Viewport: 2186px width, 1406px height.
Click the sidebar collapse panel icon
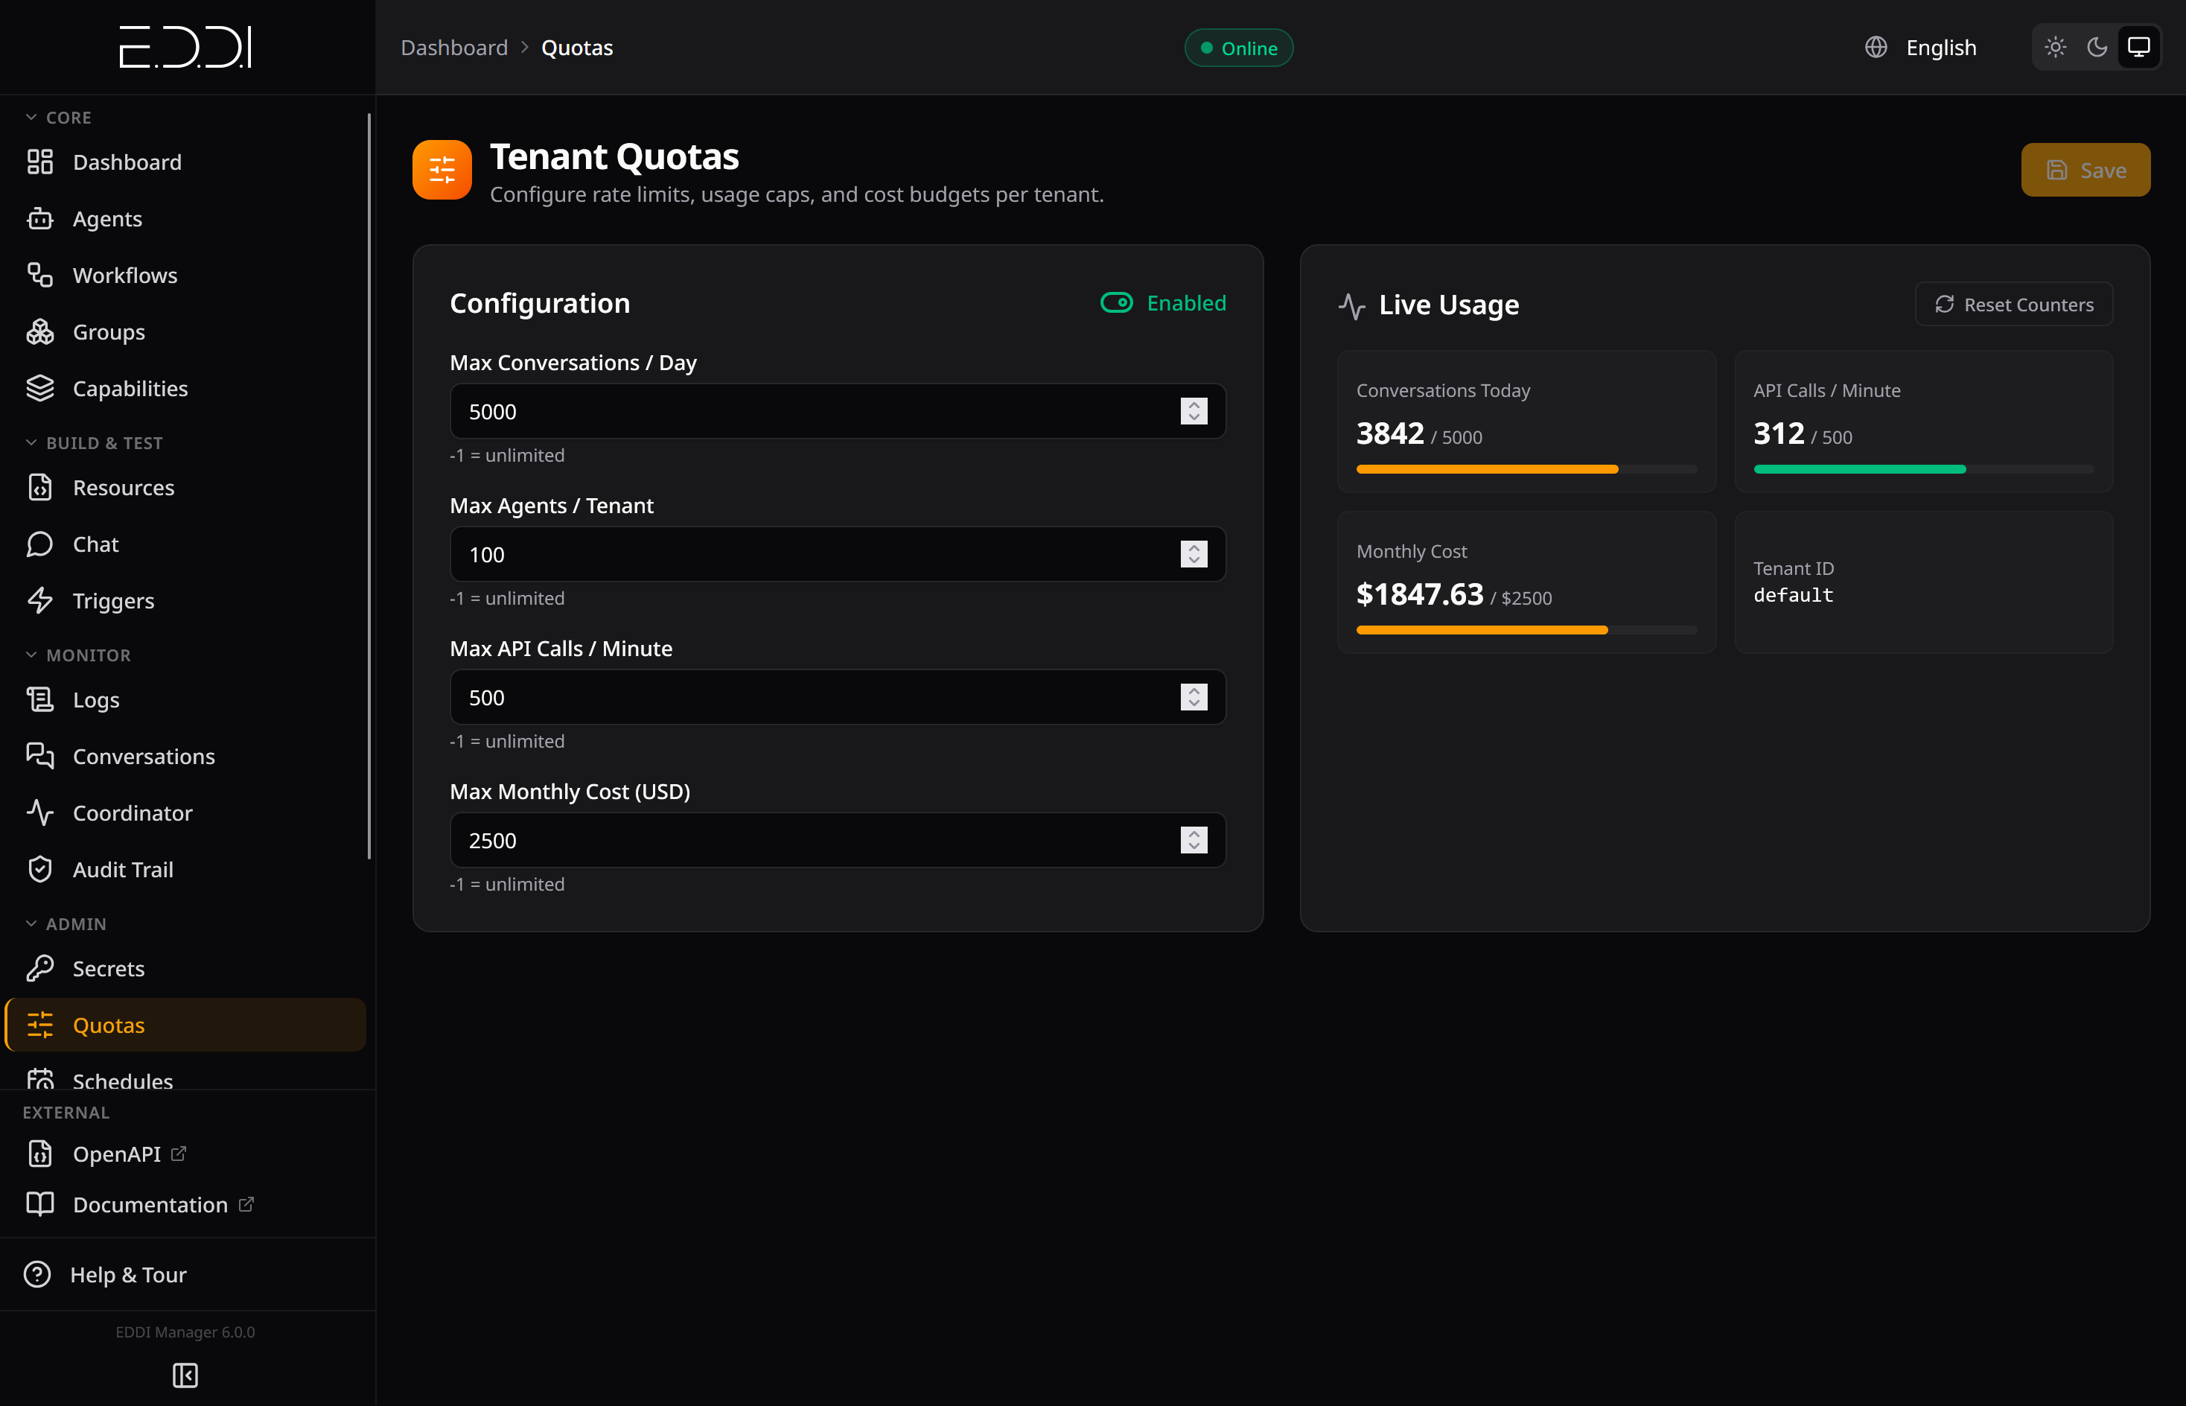point(185,1375)
